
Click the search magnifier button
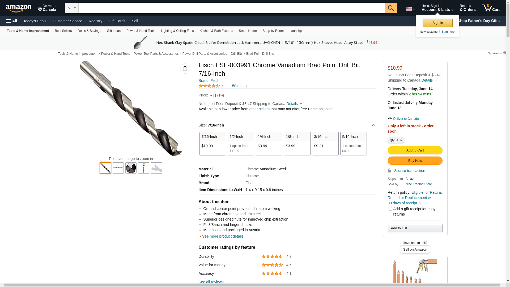tap(390, 8)
